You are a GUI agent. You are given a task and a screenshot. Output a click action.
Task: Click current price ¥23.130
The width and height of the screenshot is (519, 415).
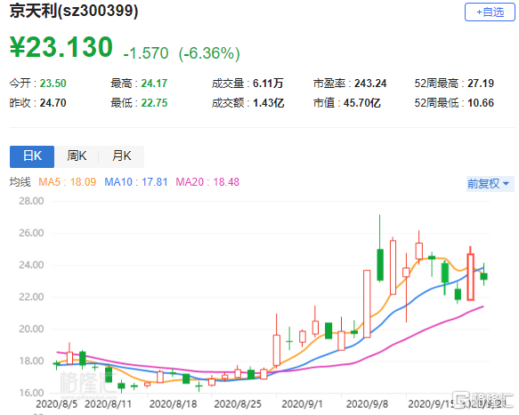61,47
